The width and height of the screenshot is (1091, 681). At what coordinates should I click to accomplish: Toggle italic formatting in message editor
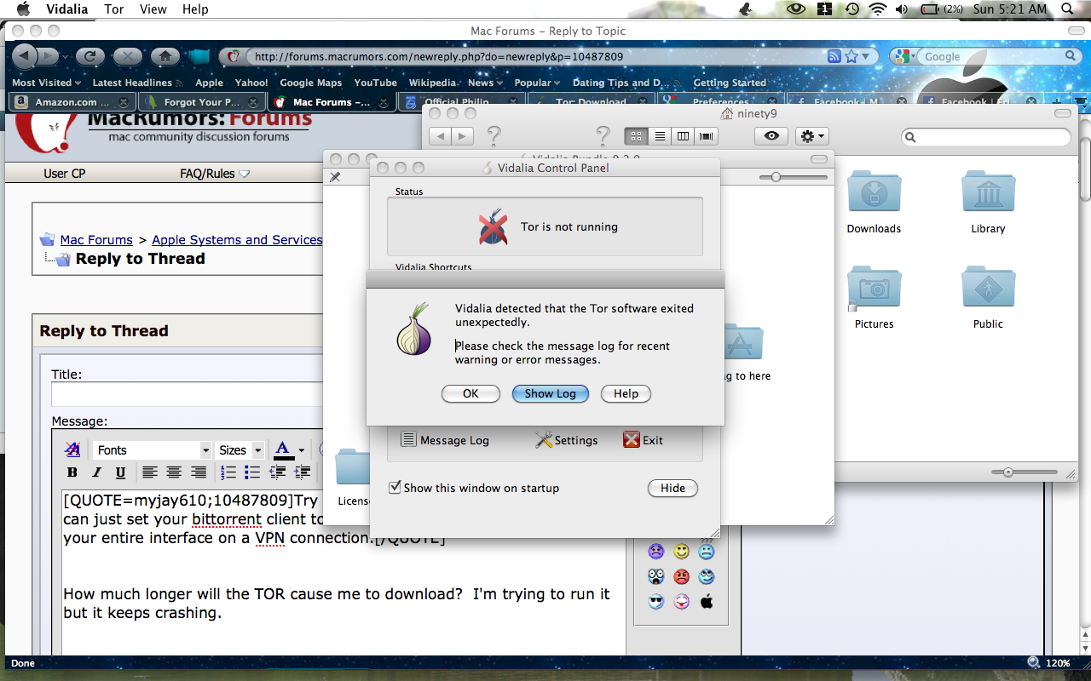96,472
